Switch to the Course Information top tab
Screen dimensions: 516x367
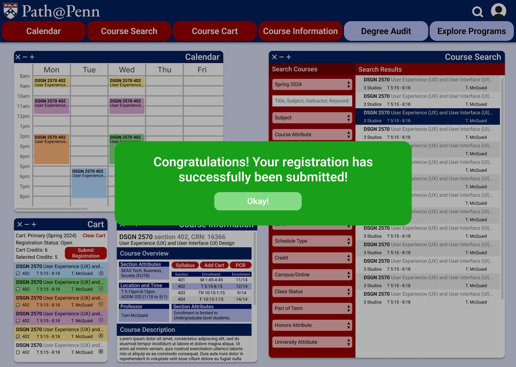[300, 31]
